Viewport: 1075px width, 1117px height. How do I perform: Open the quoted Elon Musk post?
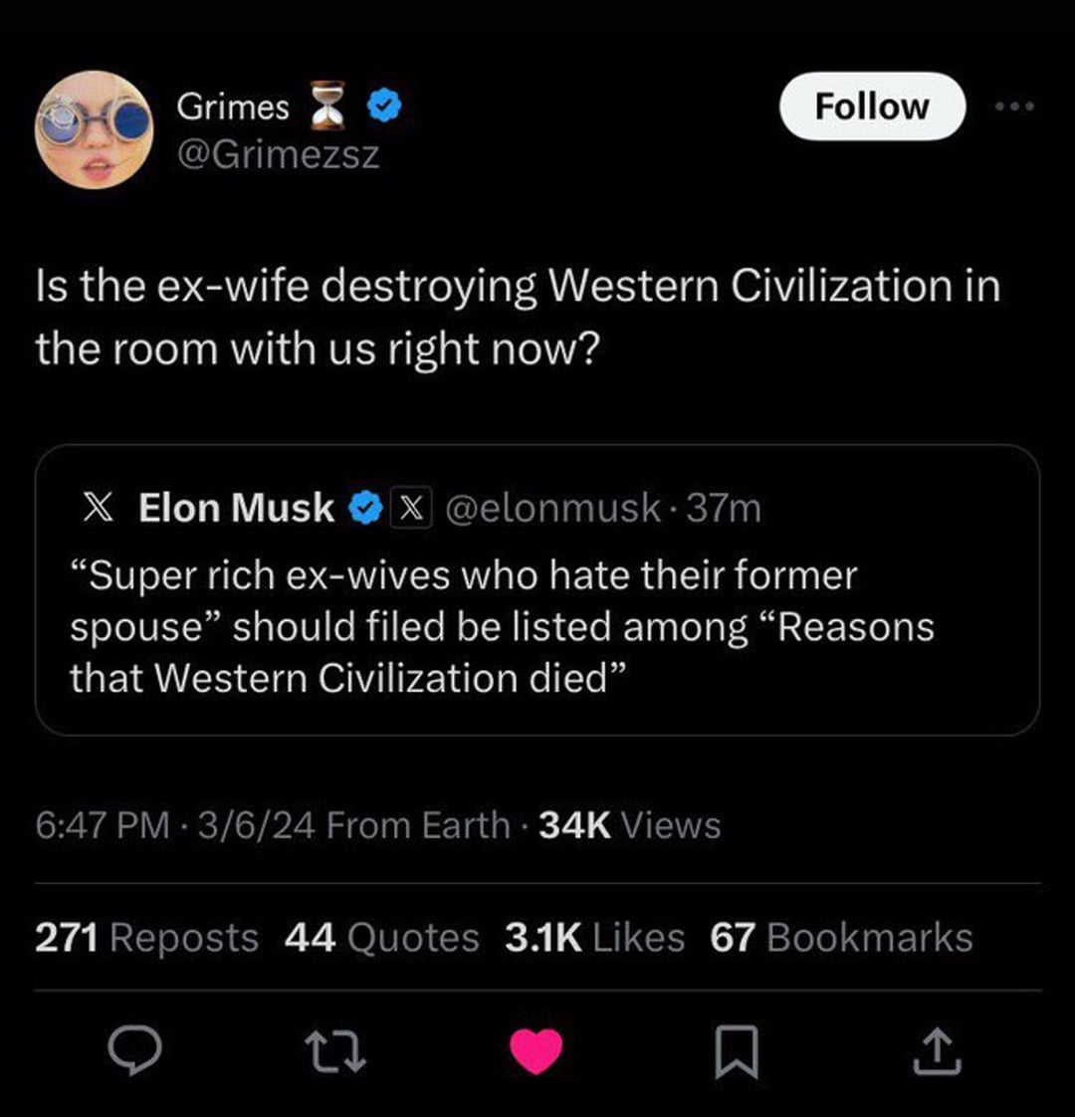(x=537, y=627)
